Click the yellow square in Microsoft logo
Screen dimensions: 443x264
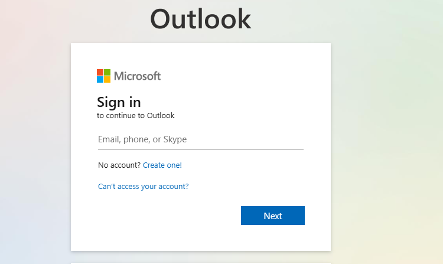point(108,79)
